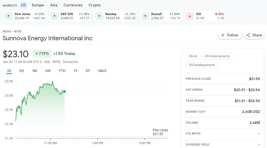267x148 pixels.
Task: Select the MAX chart range
Action: click(x=102, y=71)
